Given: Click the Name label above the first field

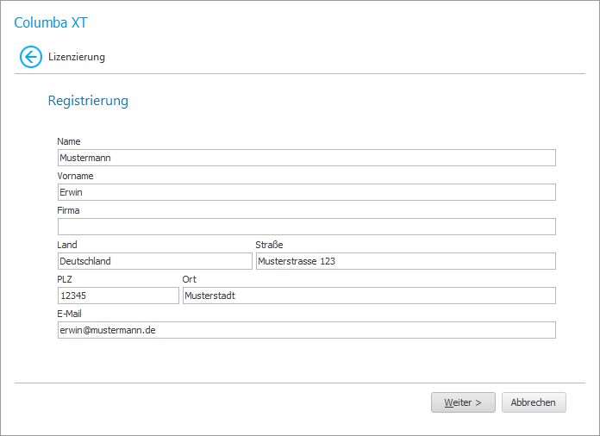Looking at the screenshot, I should 69,141.
